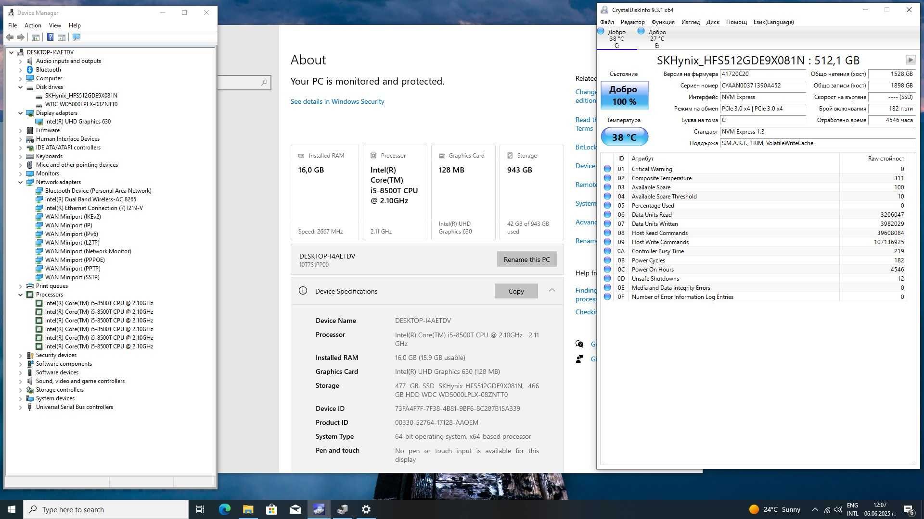The height and width of the screenshot is (519, 924).
Task: Open the notification center icon
Action: 909,510
